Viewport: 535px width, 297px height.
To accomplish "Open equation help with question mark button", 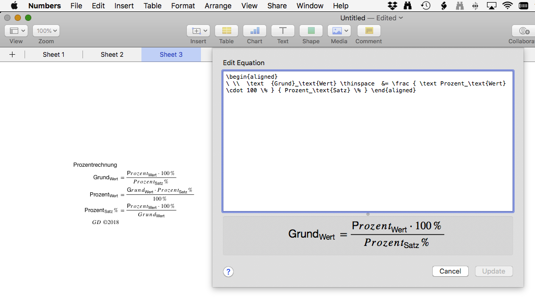I will pyautogui.click(x=228, y=272).
